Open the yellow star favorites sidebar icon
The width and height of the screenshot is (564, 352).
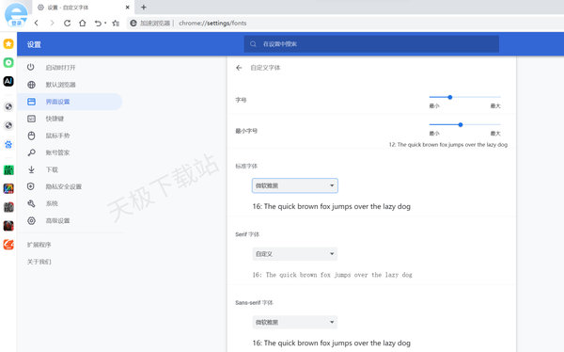8,44
